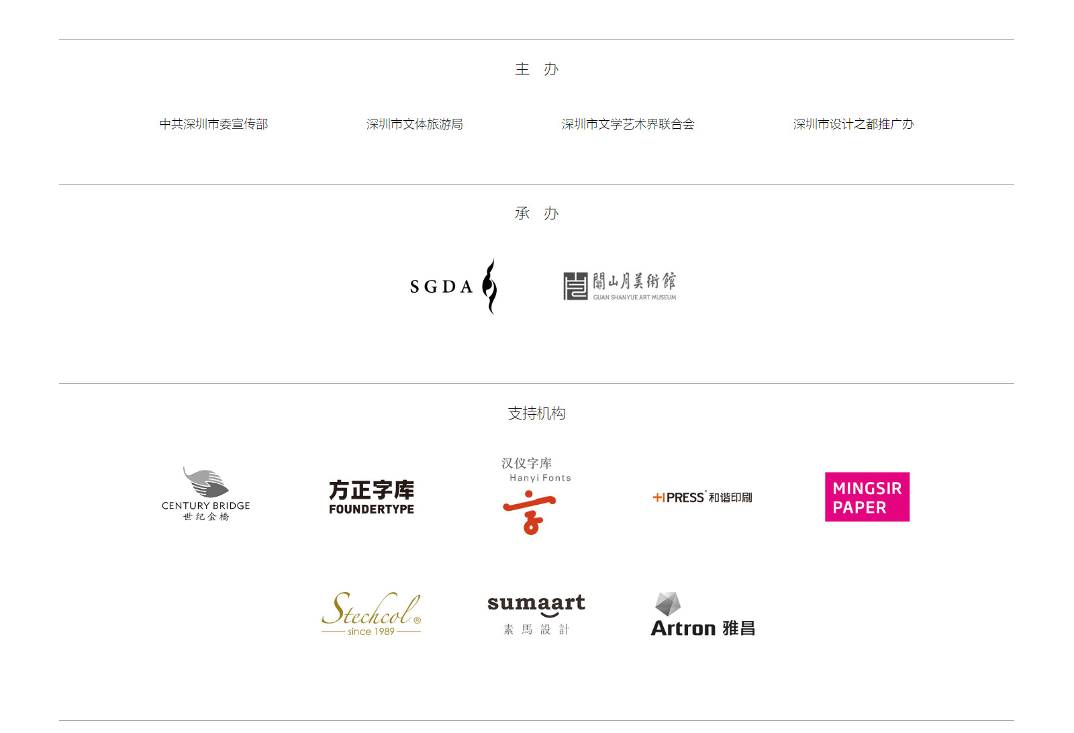Open the Guan Shanyue Art Museum logo
Screen dimensions: 1074x733
coord(620,286)
